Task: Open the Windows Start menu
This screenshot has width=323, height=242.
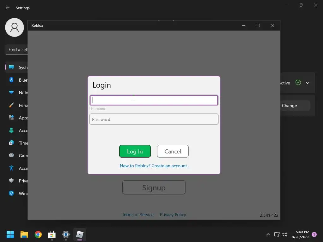Action: pos(10,234)
